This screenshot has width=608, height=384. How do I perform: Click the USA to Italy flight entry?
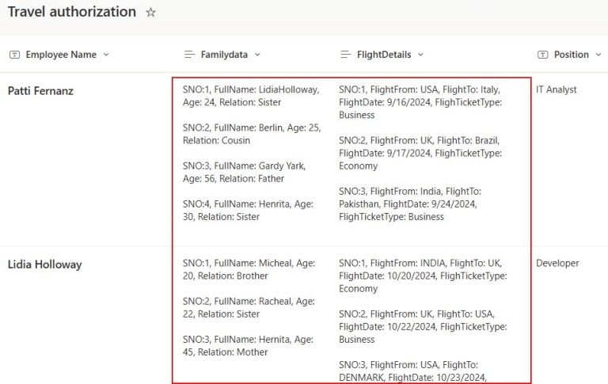pos(420,102)
